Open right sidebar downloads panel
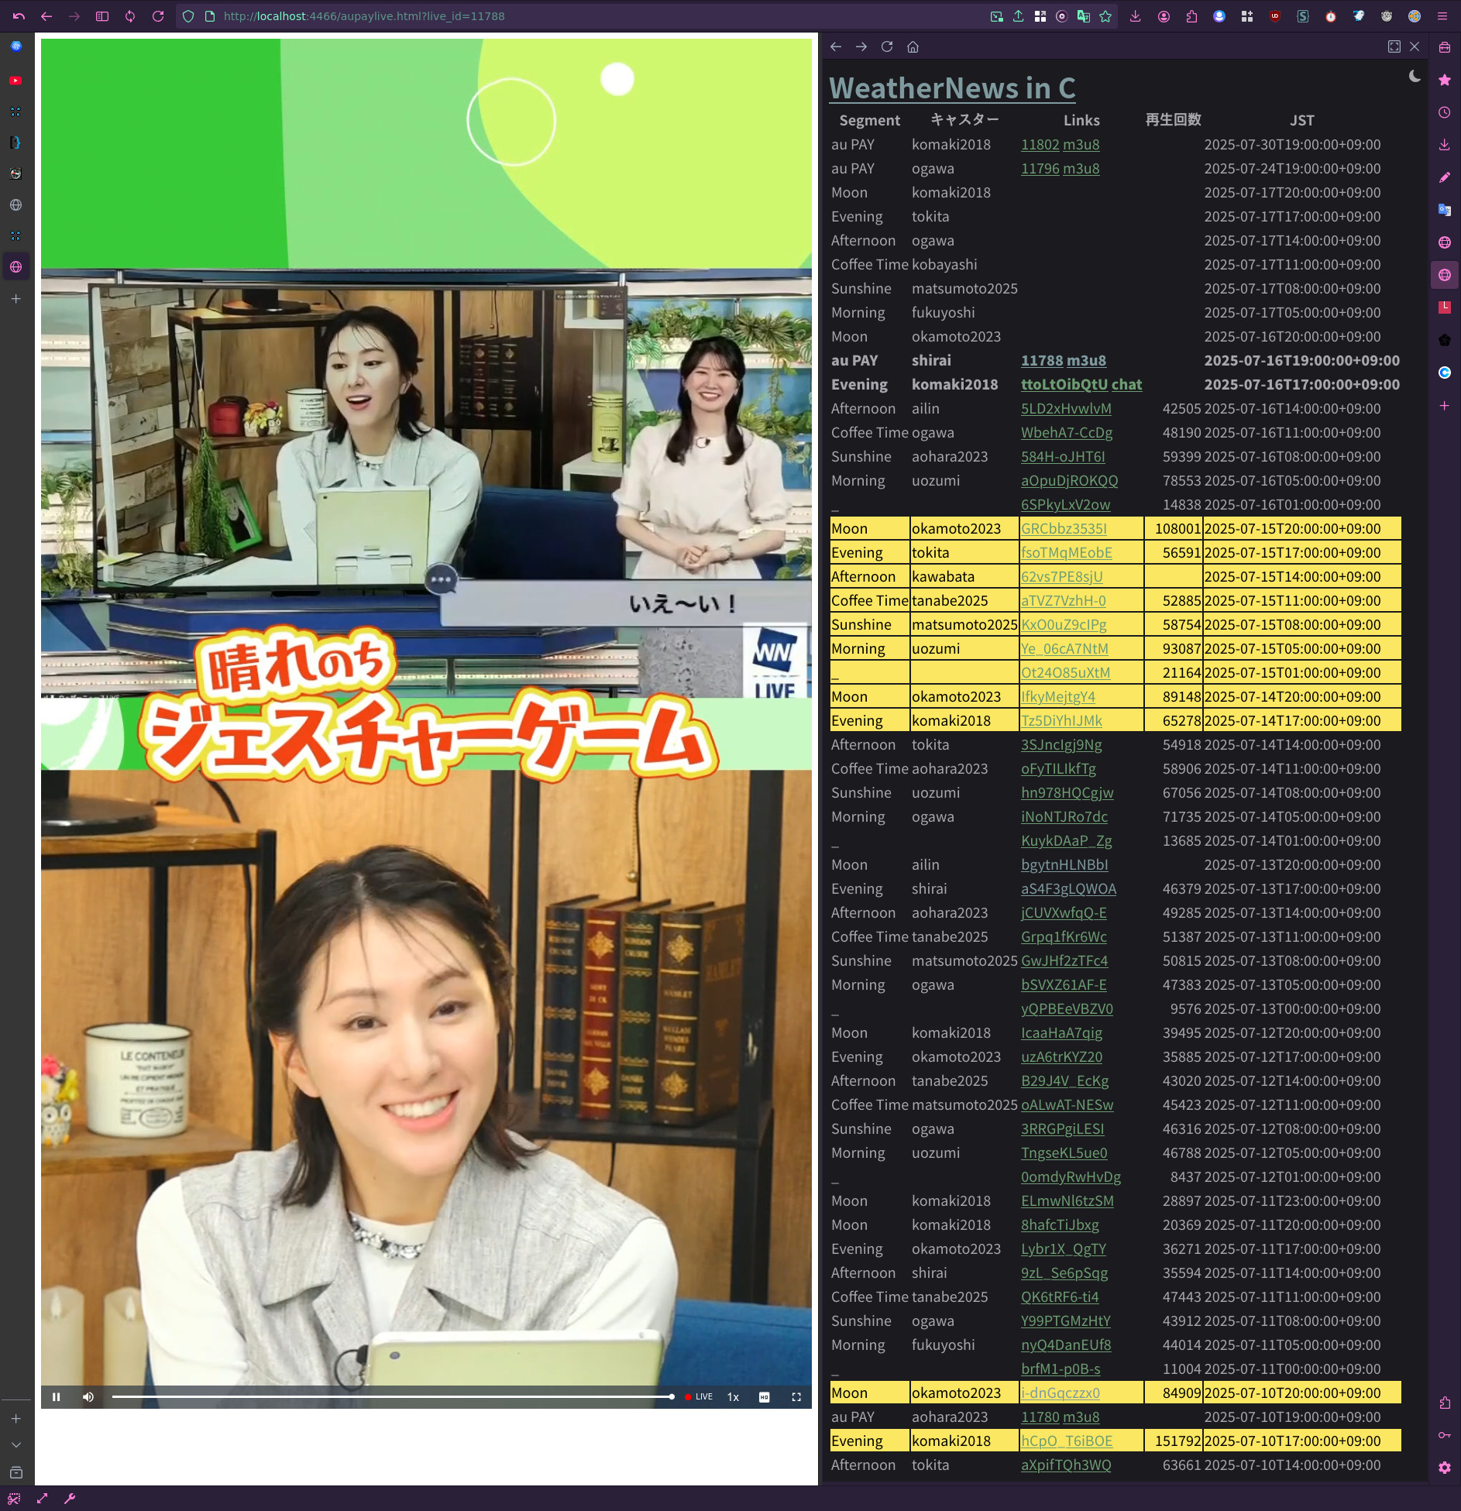The image size is (1461, 1511). click(1445, 145)
